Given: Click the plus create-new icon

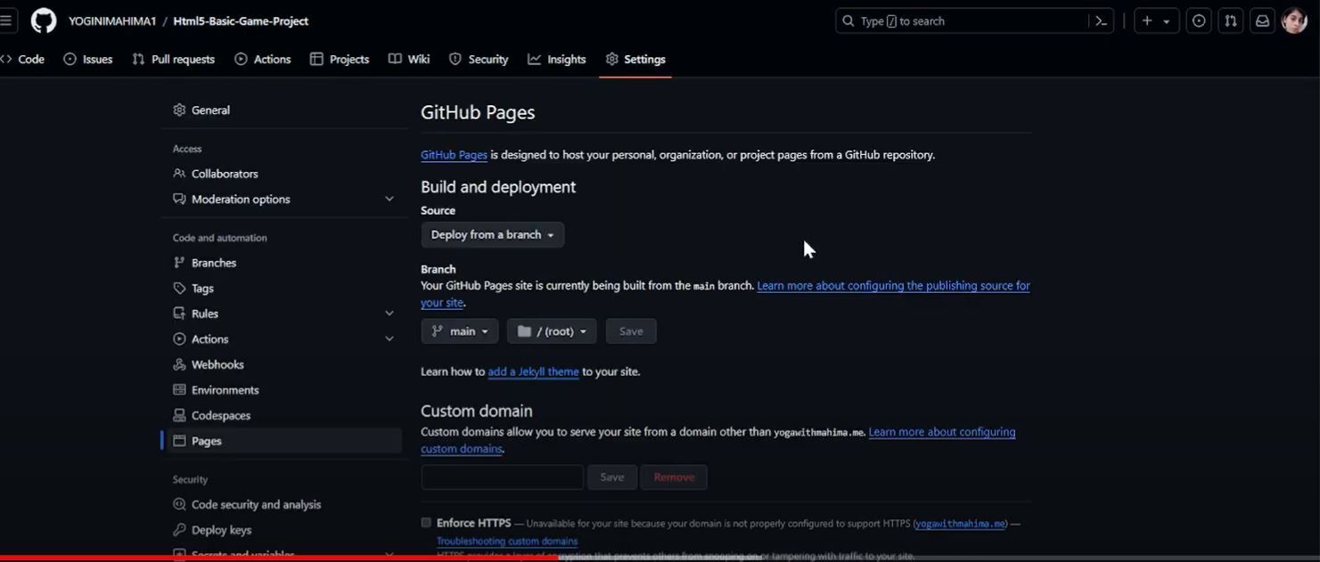Looking at the screenshot, I should tap(1147, 20).
